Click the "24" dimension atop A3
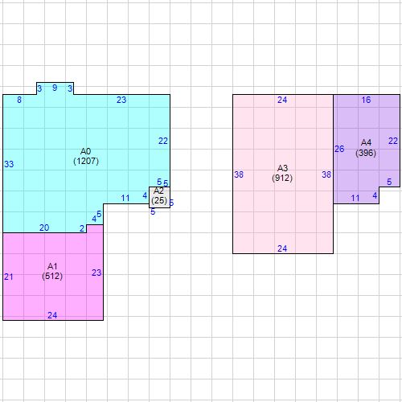402x402 pixels. coord(282,100)
